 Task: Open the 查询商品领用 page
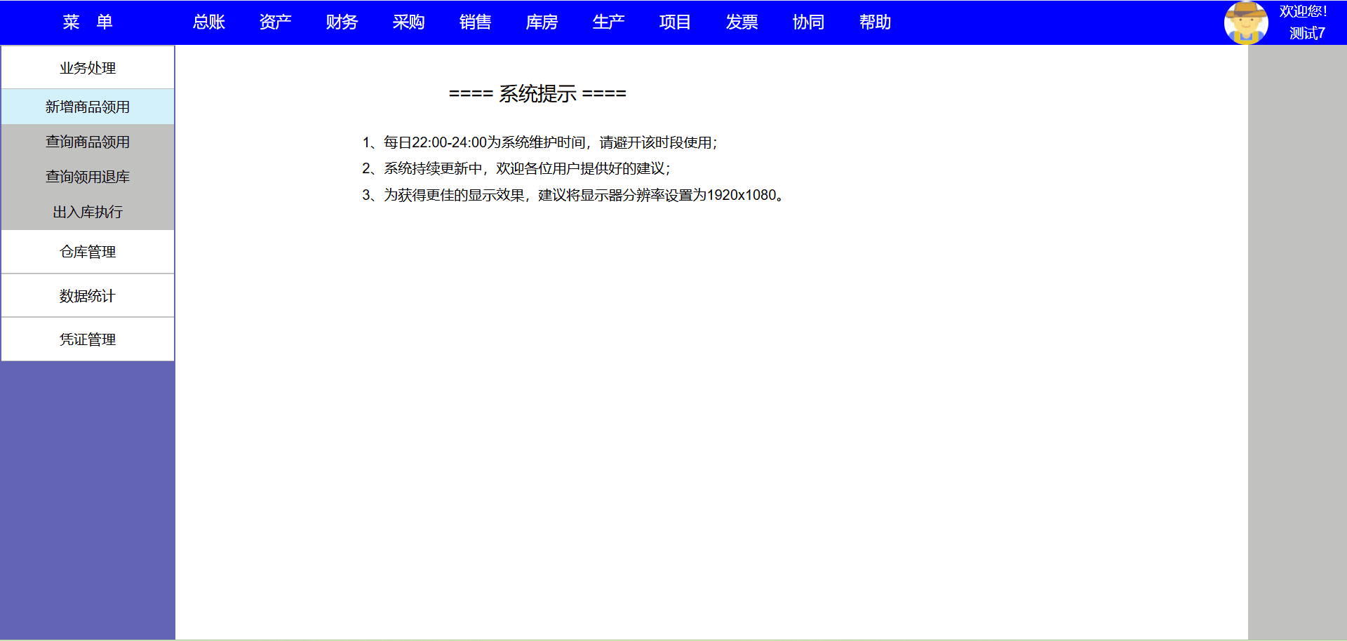88,142
